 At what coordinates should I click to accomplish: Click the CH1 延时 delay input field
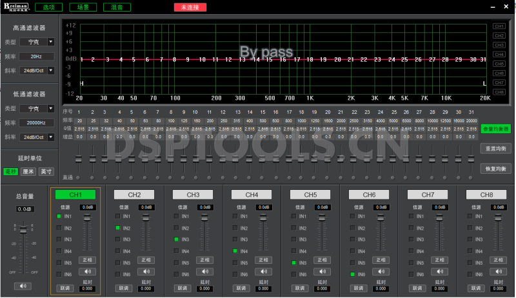[x=88, y=289]
